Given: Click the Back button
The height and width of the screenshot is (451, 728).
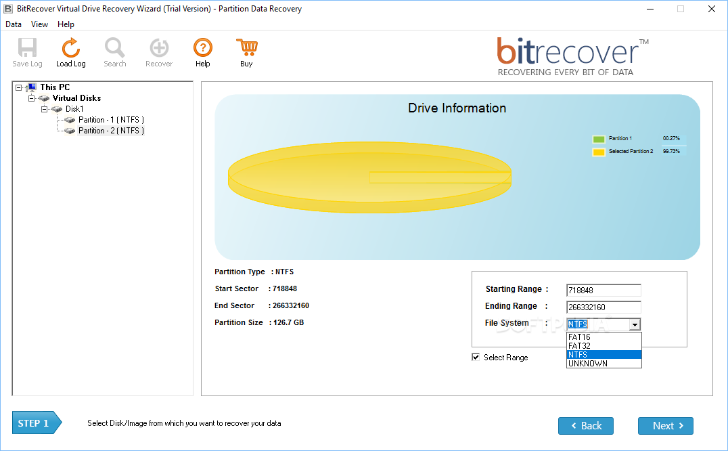Looking at the screenshot, I should pos(585,426).
